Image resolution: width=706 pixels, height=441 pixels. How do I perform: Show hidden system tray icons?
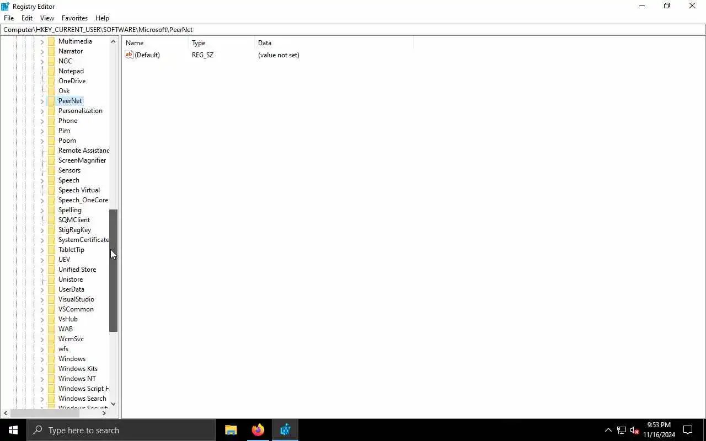click(608, 430)
